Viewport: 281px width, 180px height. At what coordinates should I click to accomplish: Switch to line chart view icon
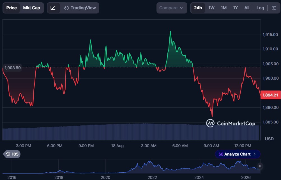click(53, 8)
